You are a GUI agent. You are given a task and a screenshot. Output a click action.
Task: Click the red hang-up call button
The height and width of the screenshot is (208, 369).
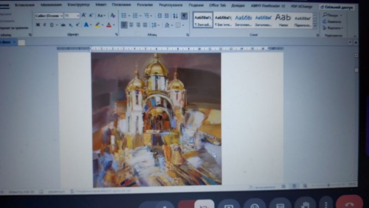(349, 204)
